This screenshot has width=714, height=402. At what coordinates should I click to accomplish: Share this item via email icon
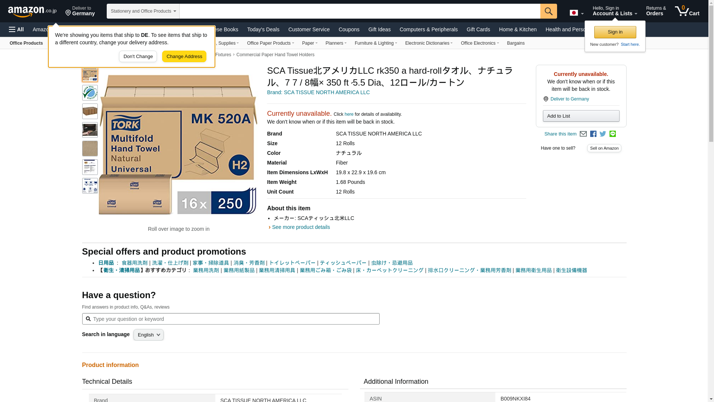click(583, 134)
